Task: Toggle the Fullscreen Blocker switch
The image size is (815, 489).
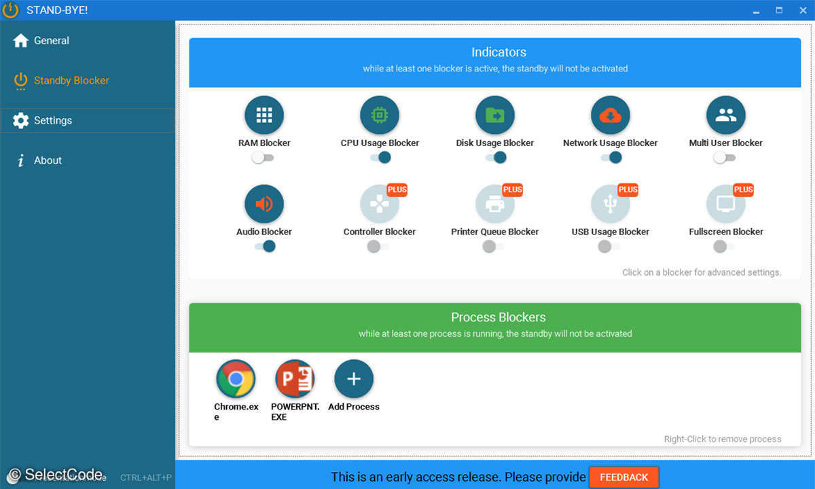Action: point(725,247)
